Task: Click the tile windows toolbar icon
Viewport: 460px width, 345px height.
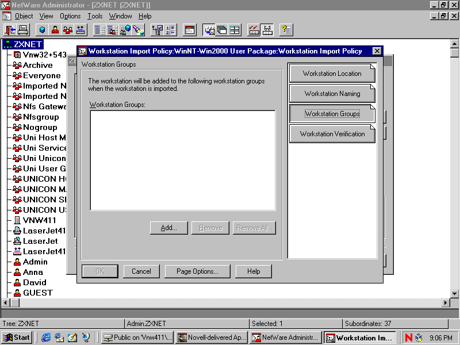Action: point(235,30)
